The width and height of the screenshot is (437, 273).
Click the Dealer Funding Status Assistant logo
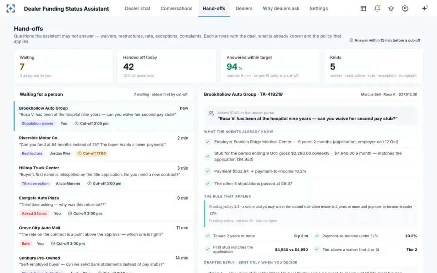click(x=11, y=8)
